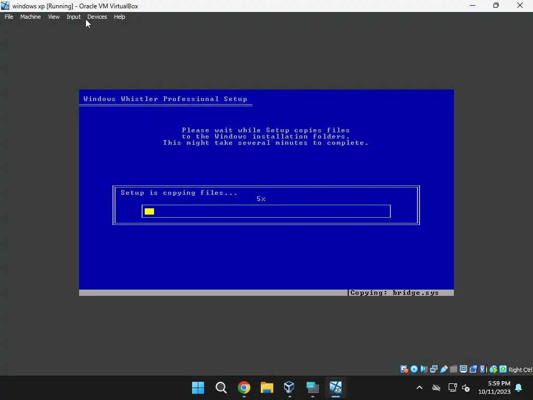This screenshot has height=400, width=533.
Task: Open the Input menu
Action: point(73,17)
